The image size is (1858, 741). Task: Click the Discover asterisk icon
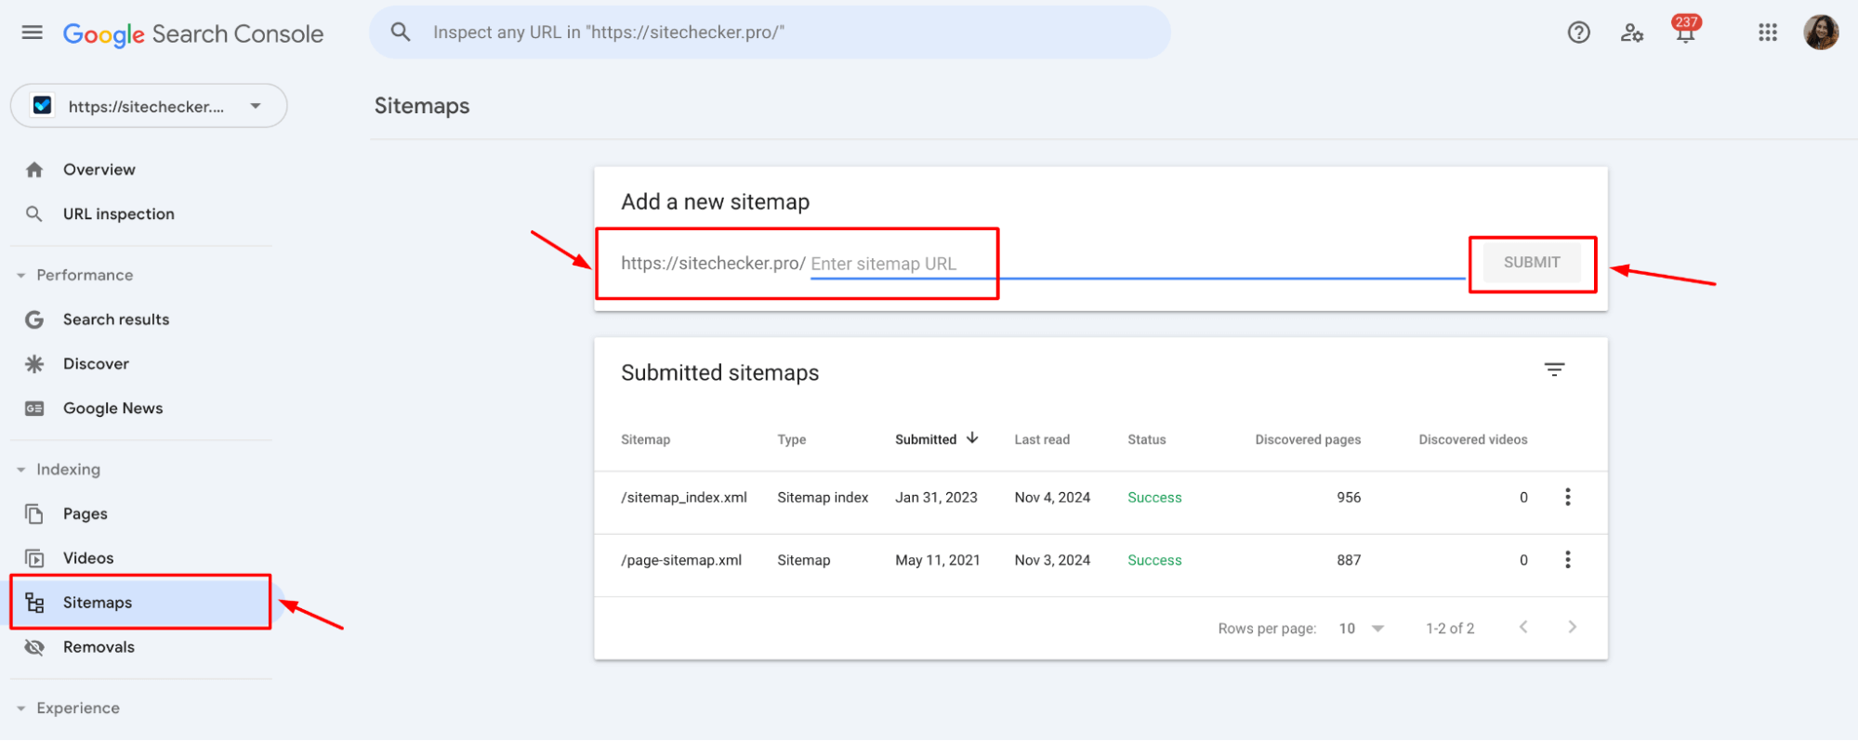[x=34, y=364]
